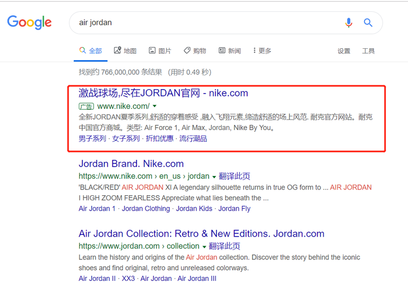Open 折扣优惠 sitelink

159,138
